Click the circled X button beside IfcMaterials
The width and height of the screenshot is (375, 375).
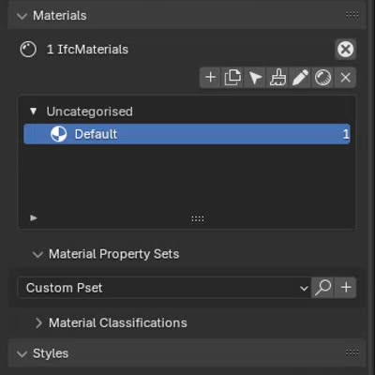[345, 49]
